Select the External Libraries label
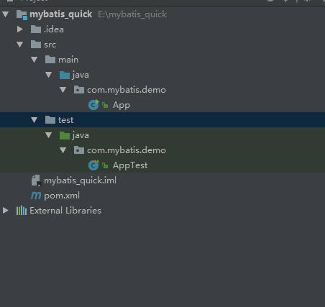Viewport: 325px width, 307px height. (65, 211)
